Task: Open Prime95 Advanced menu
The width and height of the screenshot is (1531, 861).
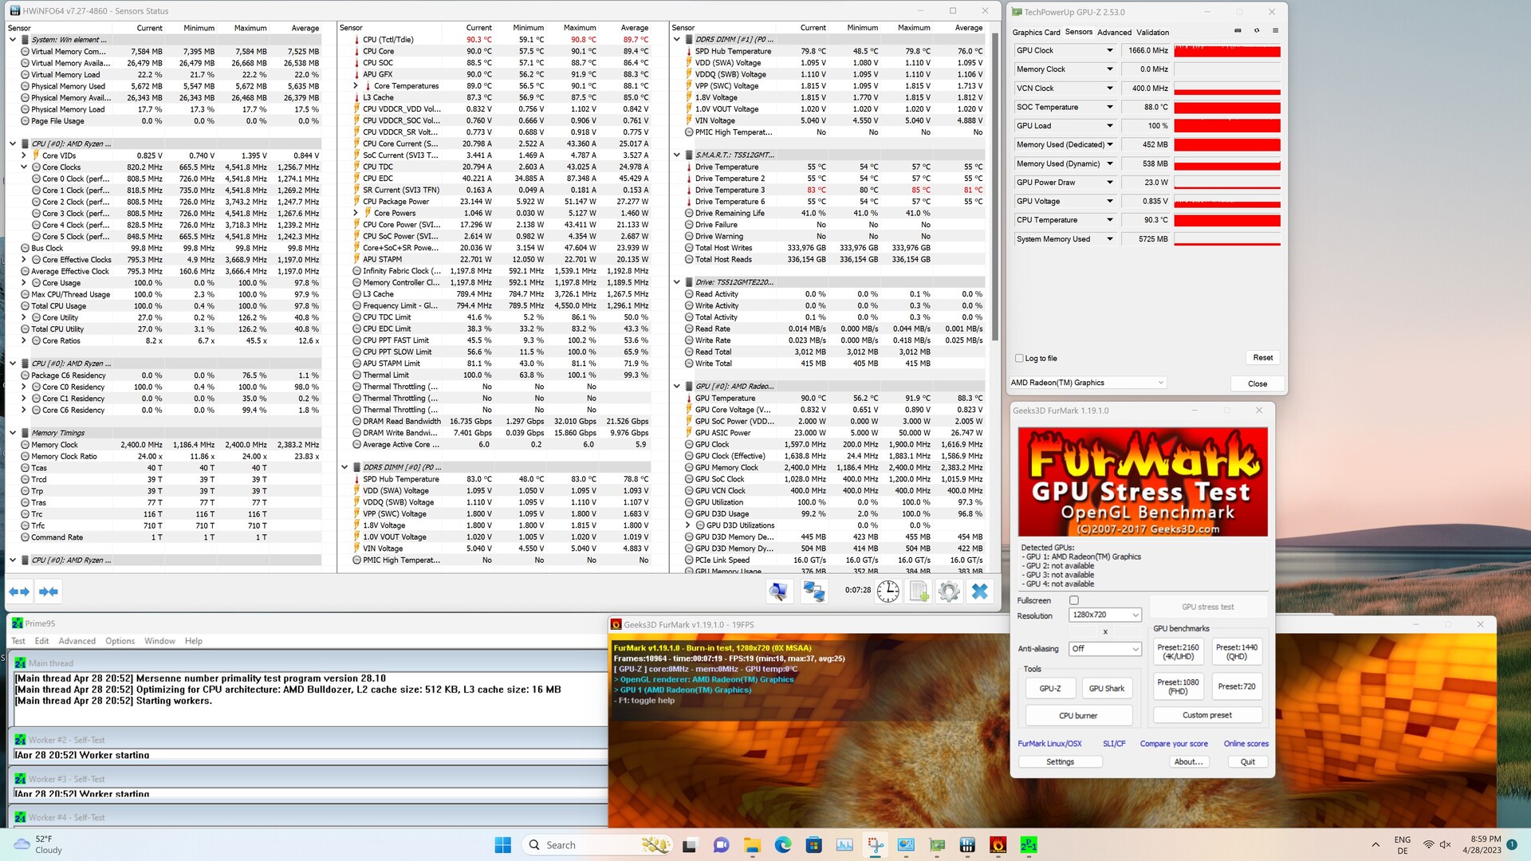Action: coord(77,641)
